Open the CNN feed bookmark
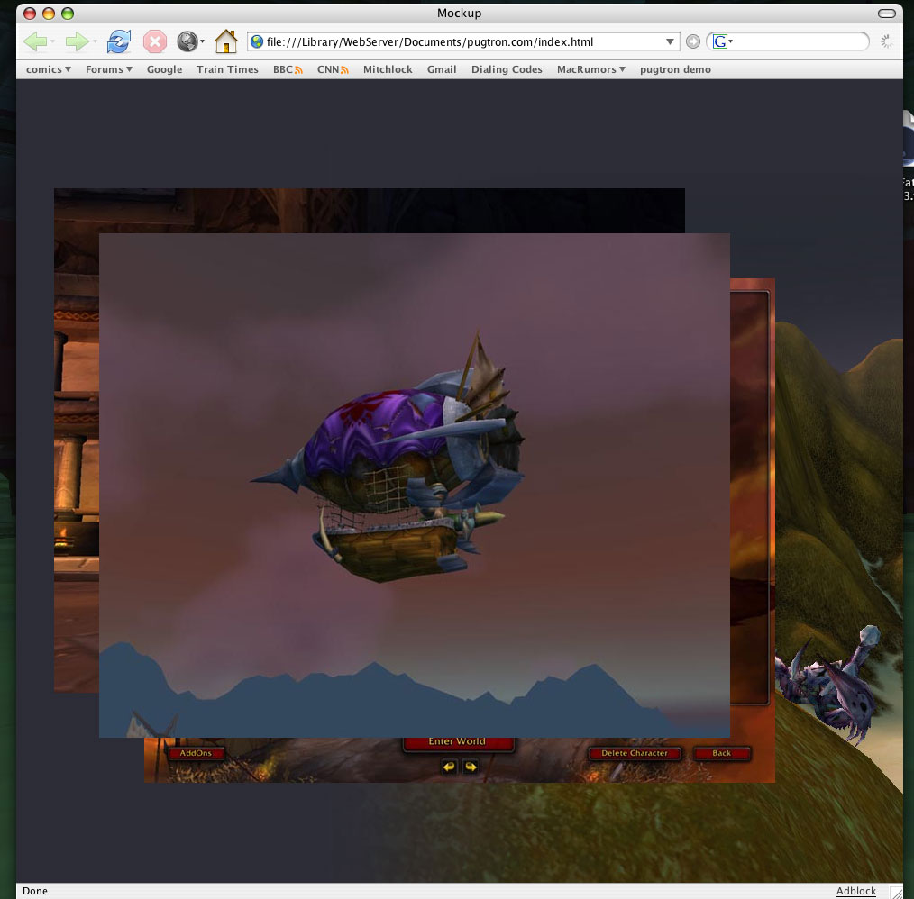 333,69
